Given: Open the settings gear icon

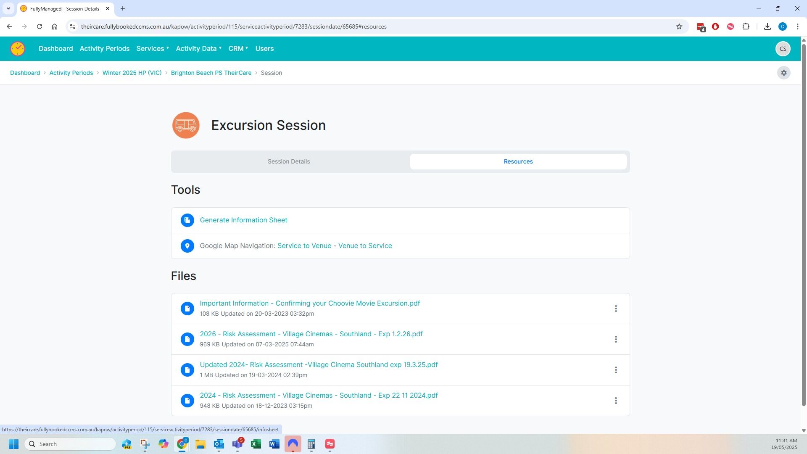Looking at the screenshot, I should (783, 73).
